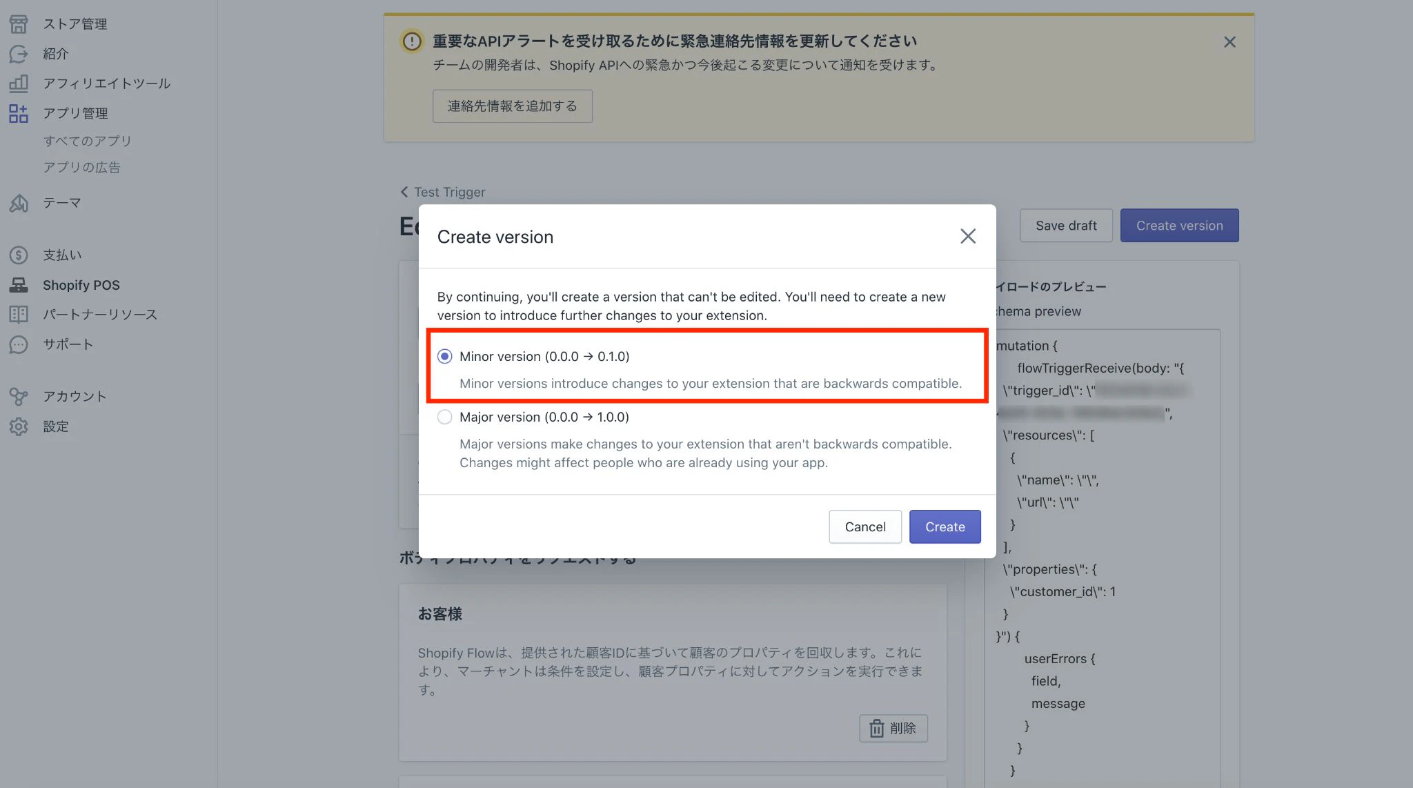This screenshot has height=788, width=1413.
Task: Click the 支払い dollar coin icon
Action: tap(19, 255)
